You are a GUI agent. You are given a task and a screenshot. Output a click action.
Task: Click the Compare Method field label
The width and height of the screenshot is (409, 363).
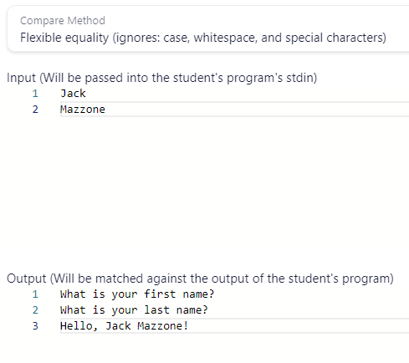pos(63,21)
